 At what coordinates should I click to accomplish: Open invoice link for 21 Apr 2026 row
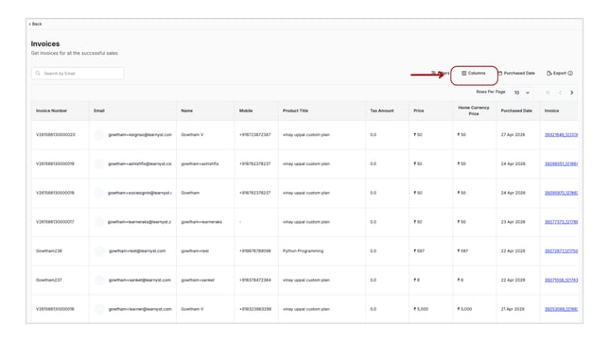tap(561, 309)
